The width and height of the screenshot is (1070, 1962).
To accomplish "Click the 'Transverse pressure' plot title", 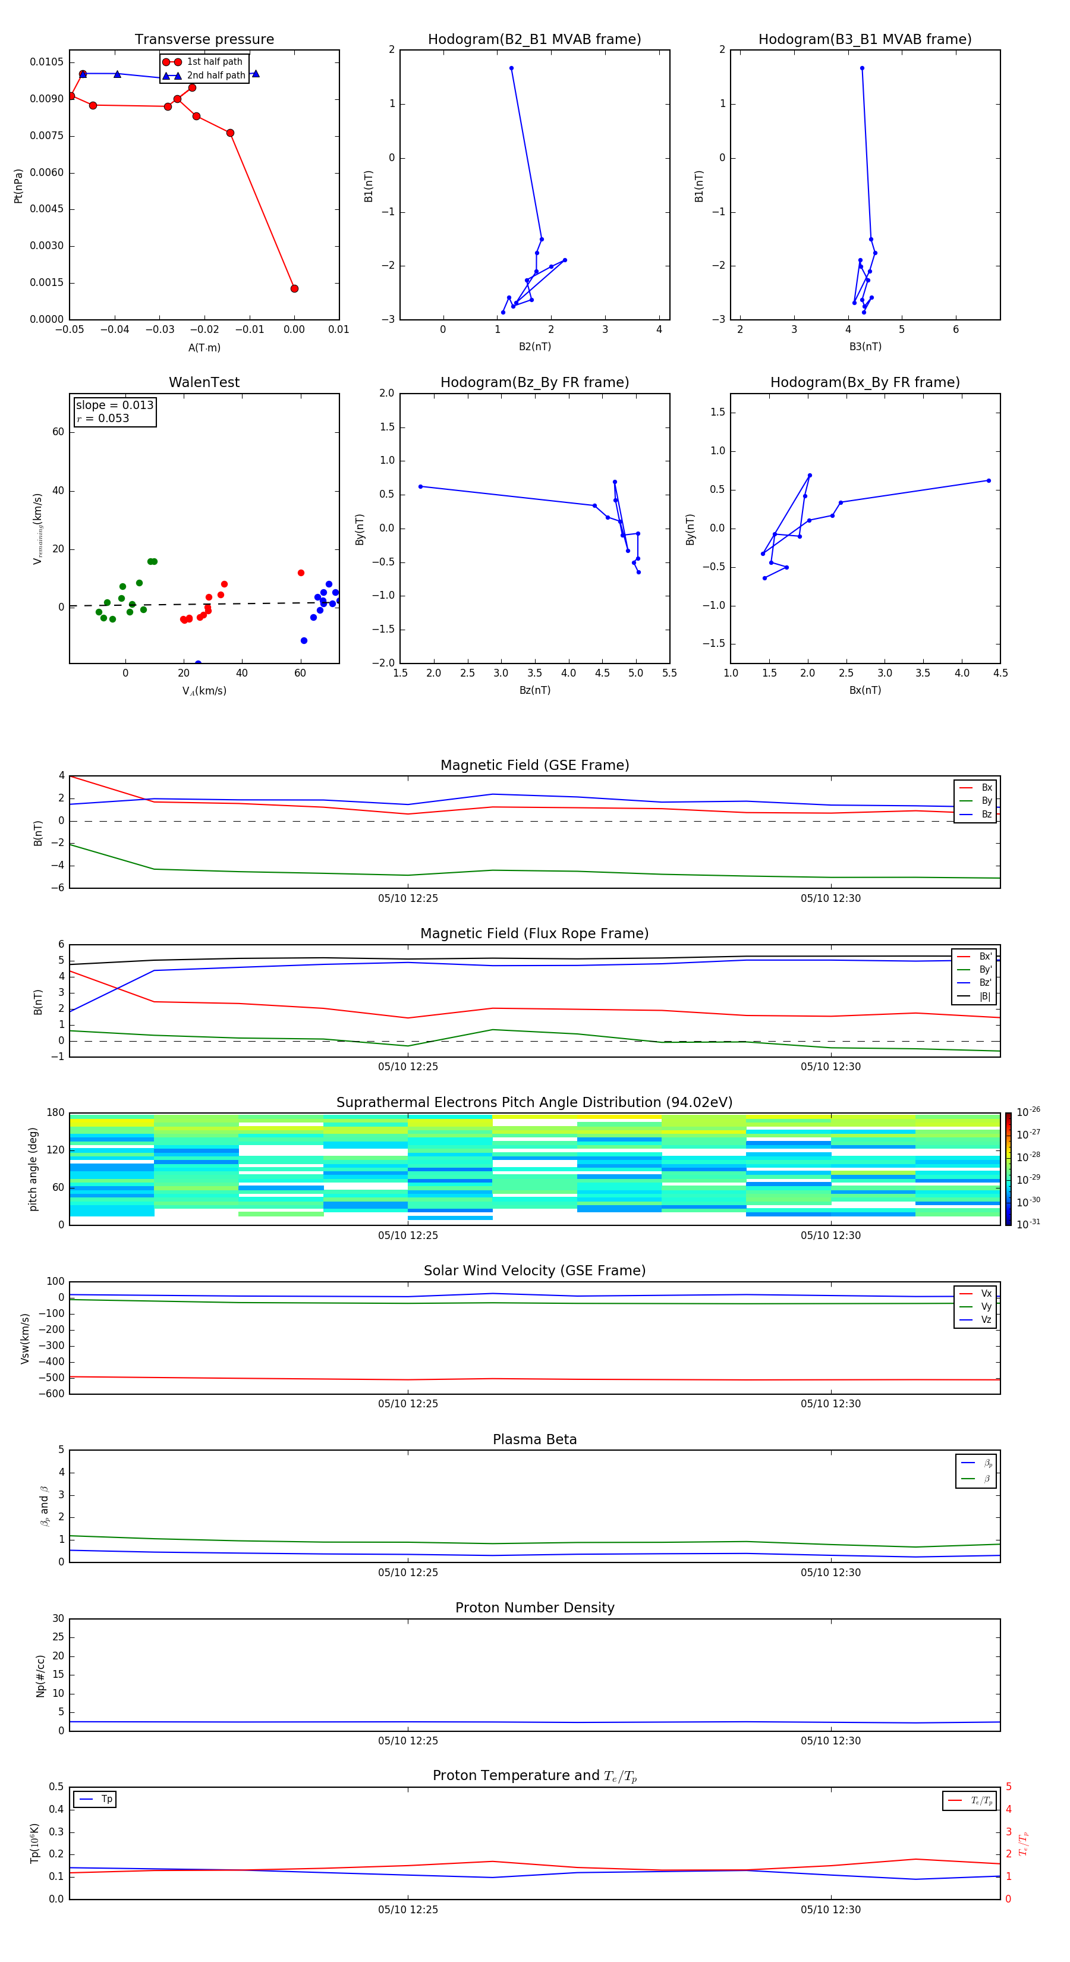I will [x=204, y=39].
